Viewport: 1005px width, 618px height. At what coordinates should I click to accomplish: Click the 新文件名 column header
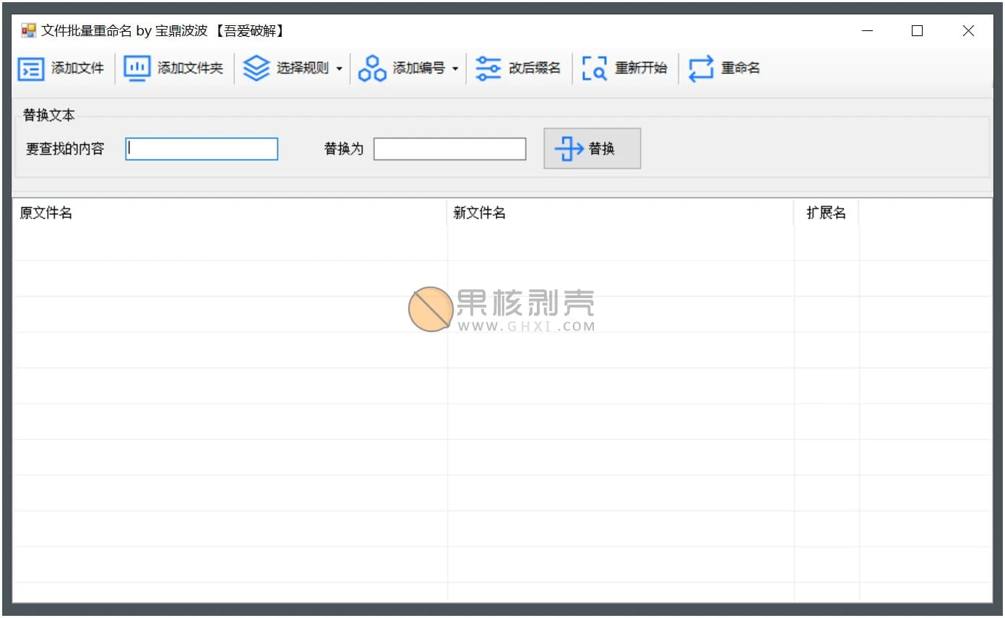(x=621, y=213)
